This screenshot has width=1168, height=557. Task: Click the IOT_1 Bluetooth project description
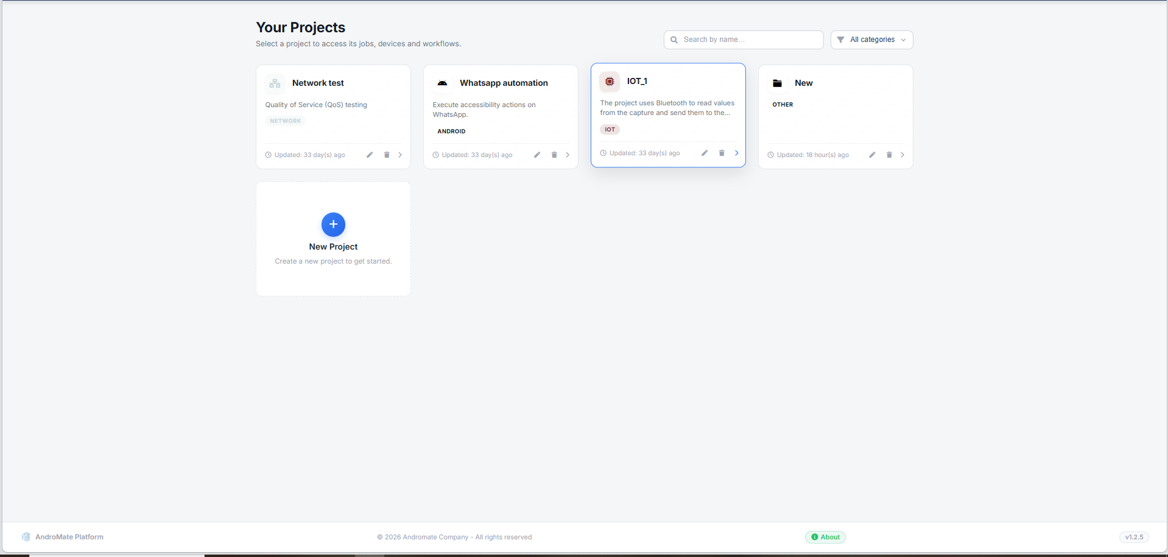click(667, 108)
